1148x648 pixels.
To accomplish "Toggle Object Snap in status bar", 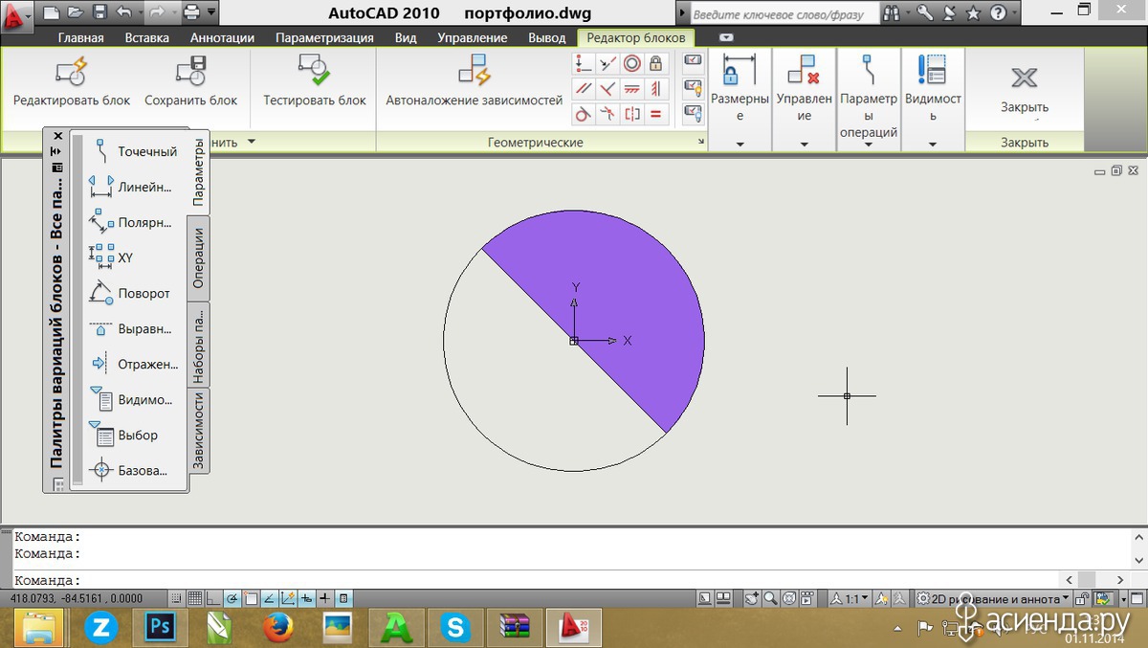I will 251,598.
